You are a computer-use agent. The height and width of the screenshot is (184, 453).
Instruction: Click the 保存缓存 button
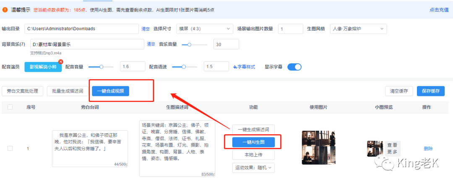[431, 91]
